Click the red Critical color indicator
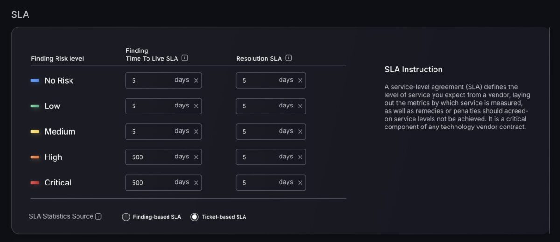Viewport: 560px width, 242px height. pos(35,183)
